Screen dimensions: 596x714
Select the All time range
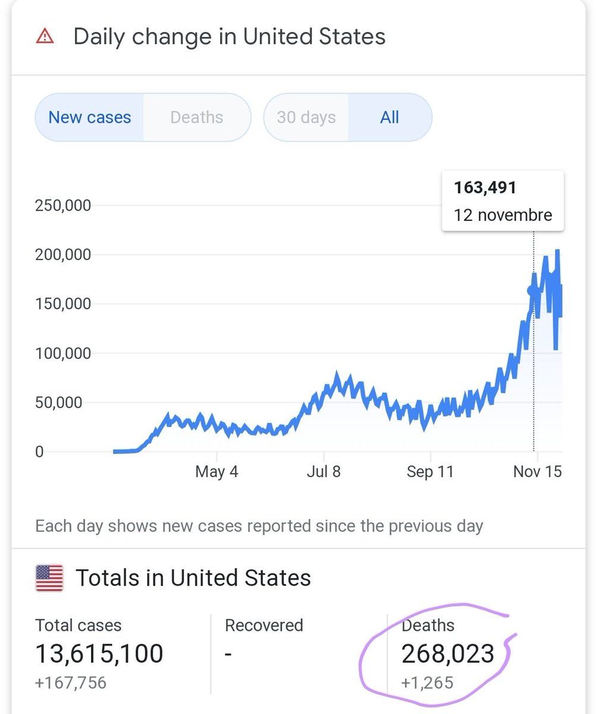(389, 117)
